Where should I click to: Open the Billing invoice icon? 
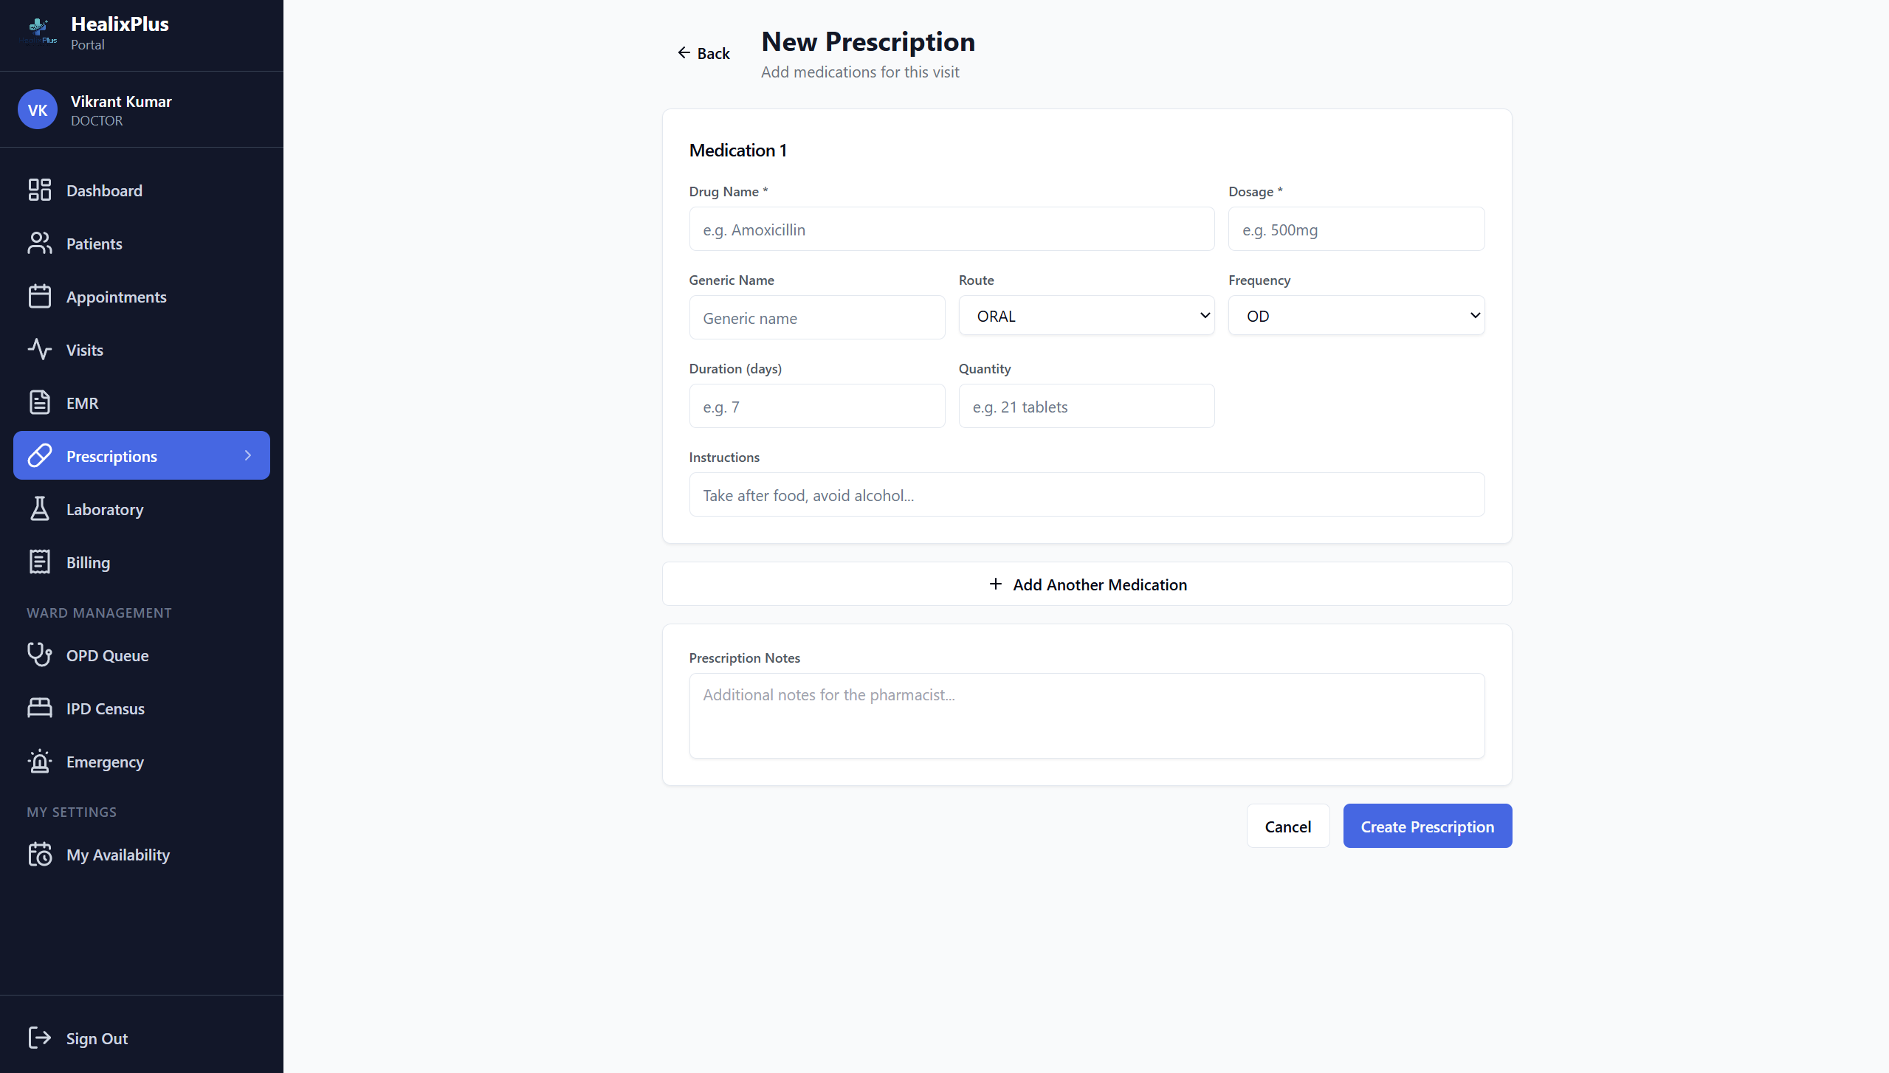(x=40, y=561)
